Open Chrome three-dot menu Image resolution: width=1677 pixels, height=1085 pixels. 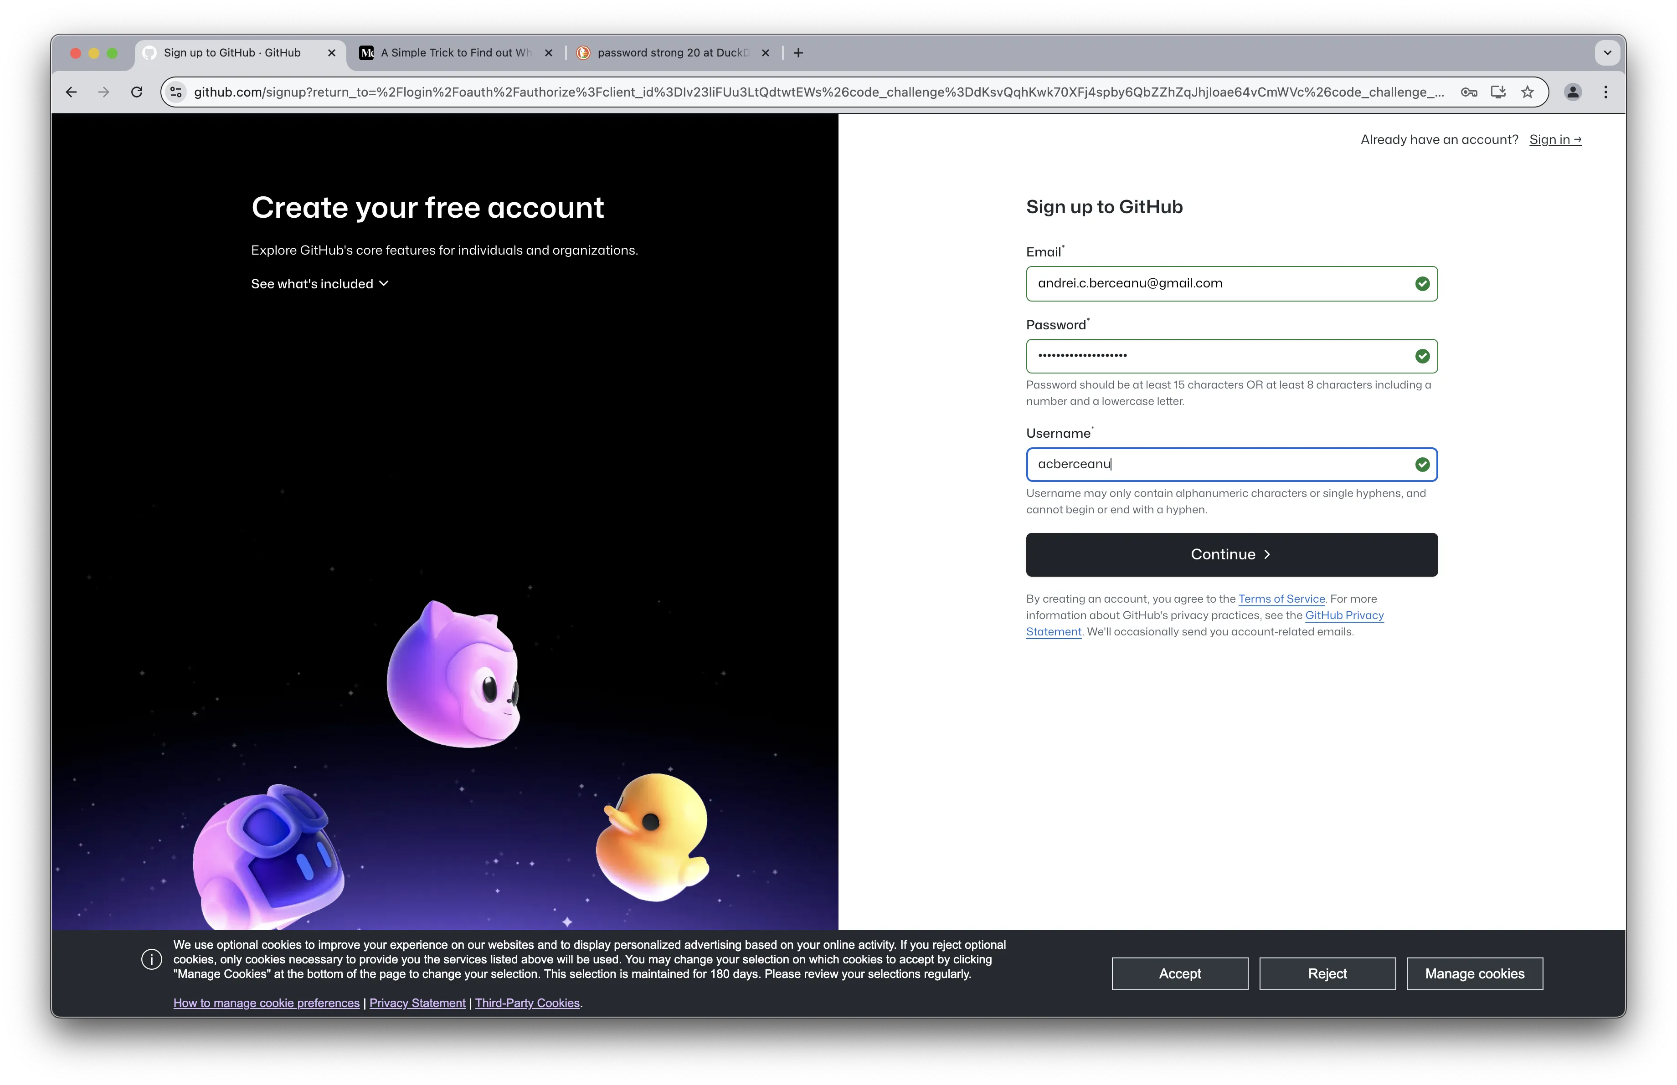coord(1606,92)
